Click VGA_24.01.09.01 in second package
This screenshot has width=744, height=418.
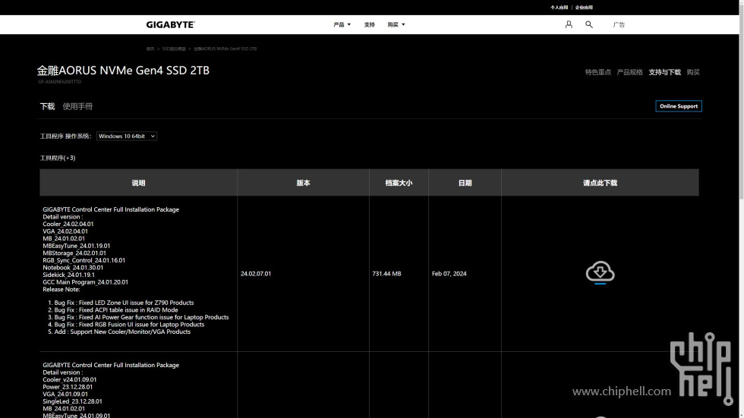click(x=65, y=394)
